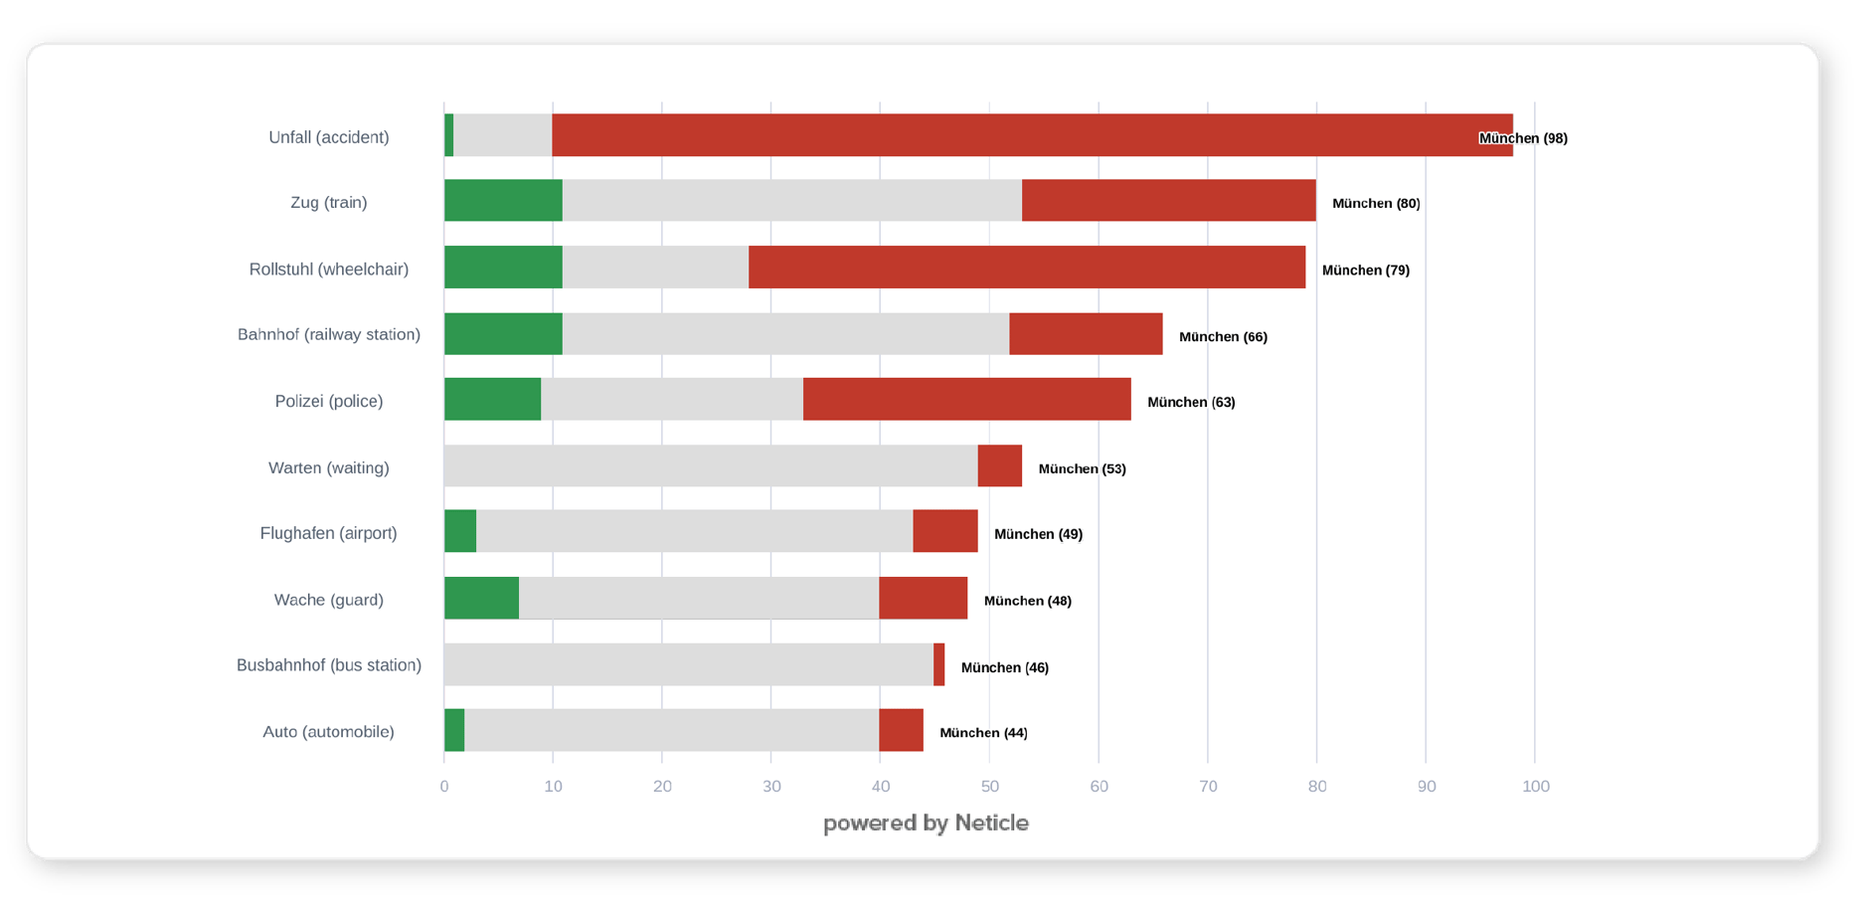Select the red segment of the Unfall bar

coord(1033,135)
